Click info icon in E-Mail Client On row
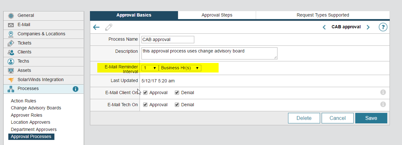 coord(383,92)
